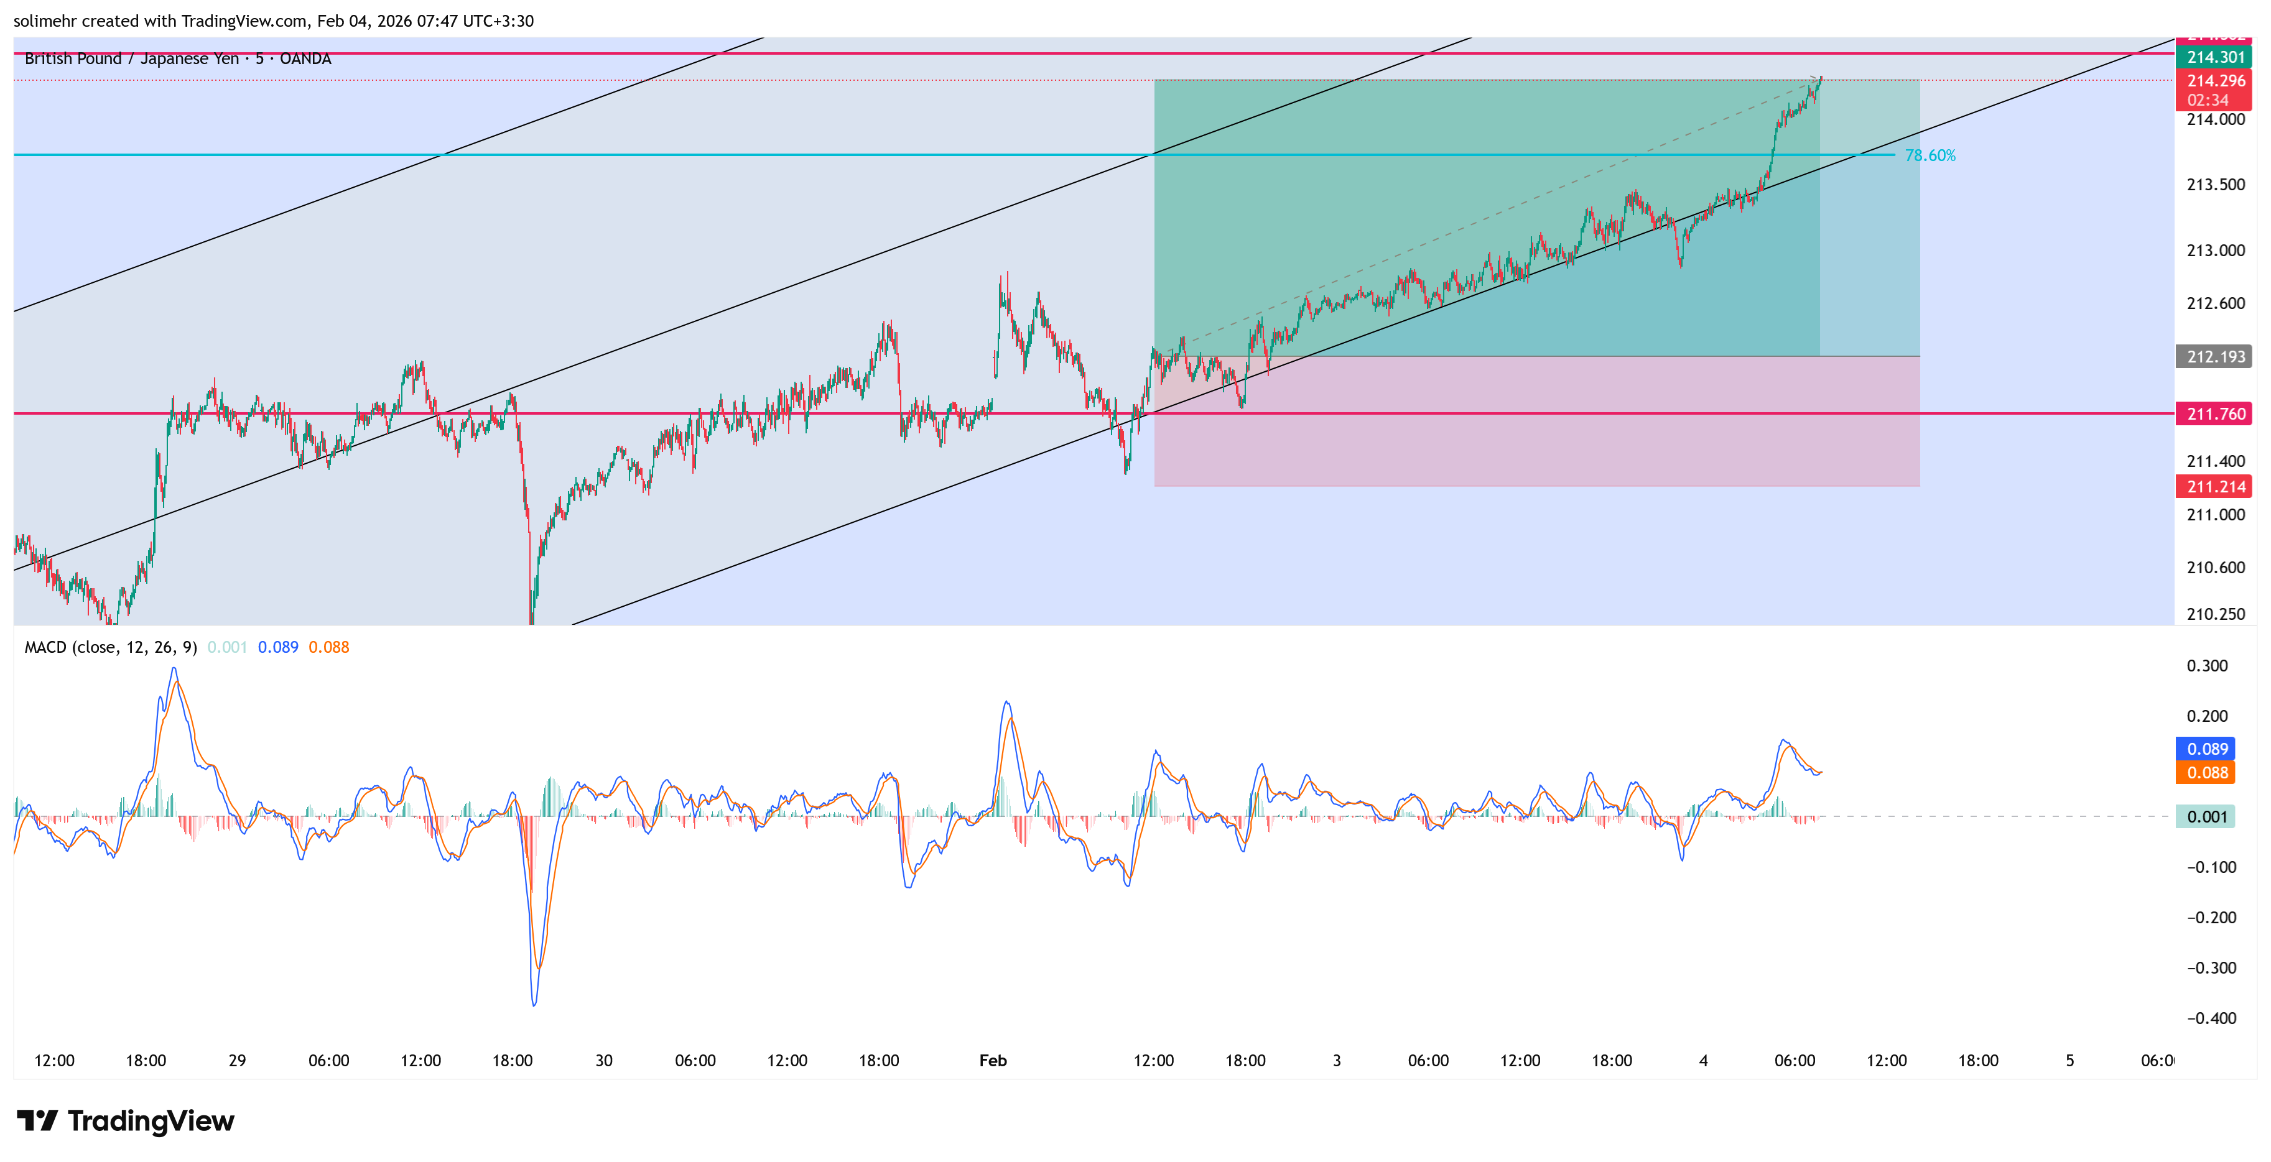Click the 211.214 red stop price label
Screen dimensions: 2271x1162
point(2214,486)
